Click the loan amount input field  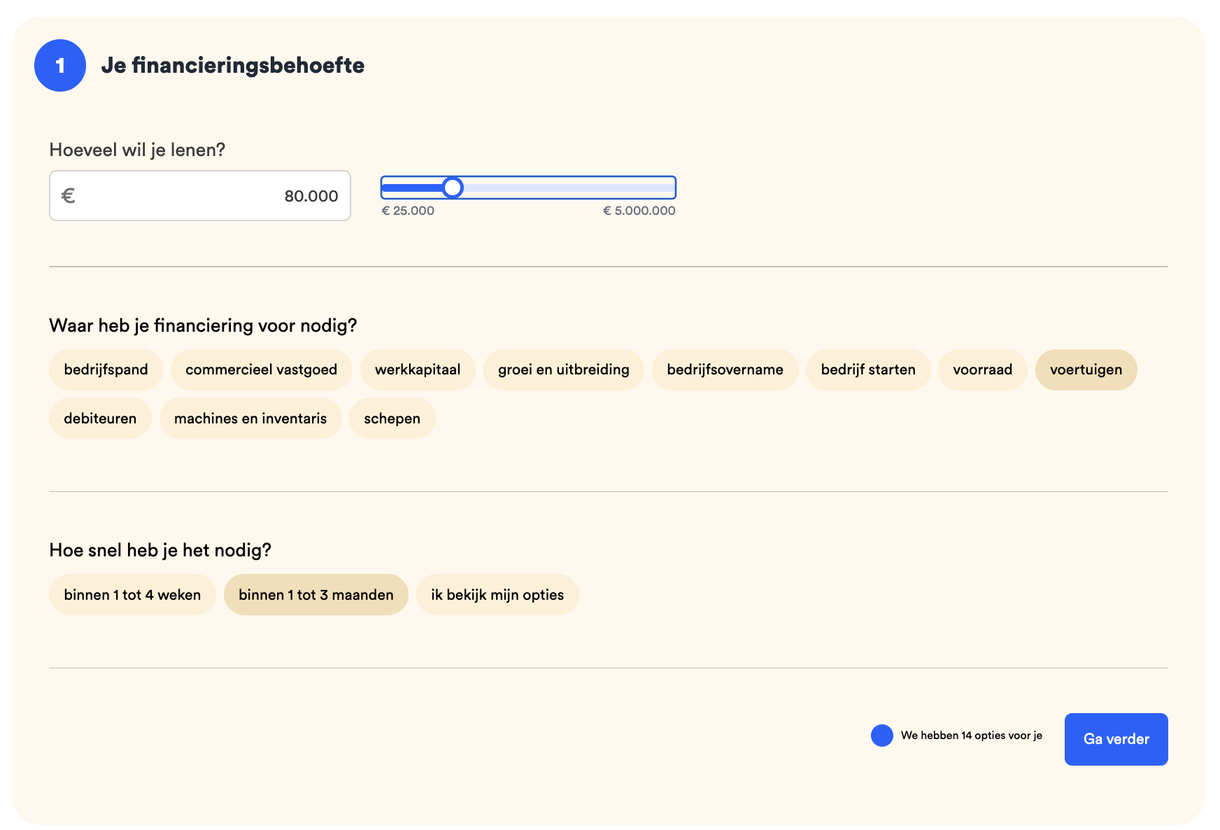pos(200,196)
